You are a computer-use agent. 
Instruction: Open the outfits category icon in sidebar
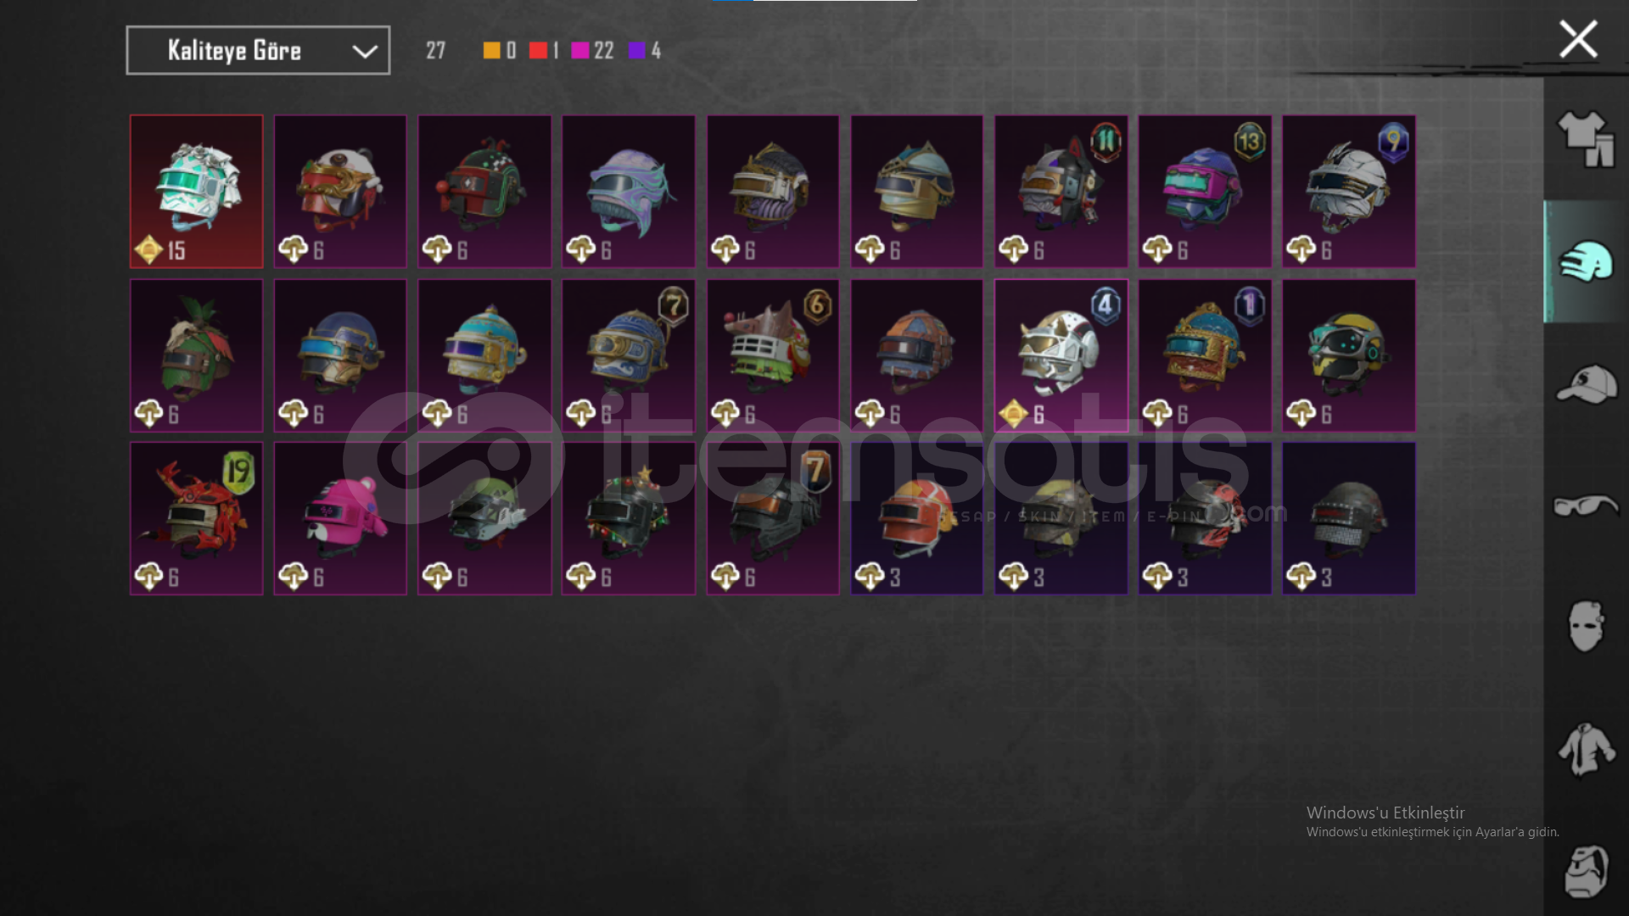tap(1585, 138)
